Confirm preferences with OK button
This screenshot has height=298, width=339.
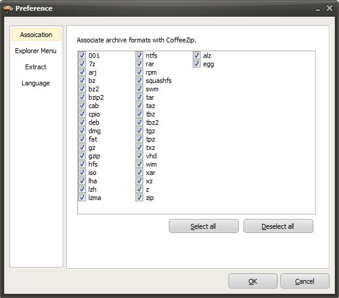pyautogui.click(x=252, y=281)
